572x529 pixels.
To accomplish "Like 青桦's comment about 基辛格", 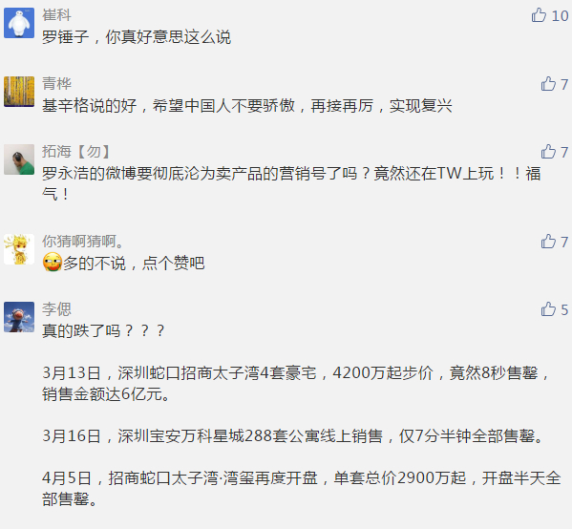I will (x=548, y=84).
